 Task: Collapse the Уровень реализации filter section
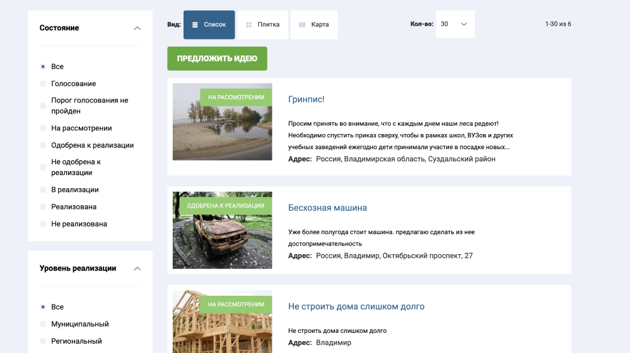coord(137,269)
